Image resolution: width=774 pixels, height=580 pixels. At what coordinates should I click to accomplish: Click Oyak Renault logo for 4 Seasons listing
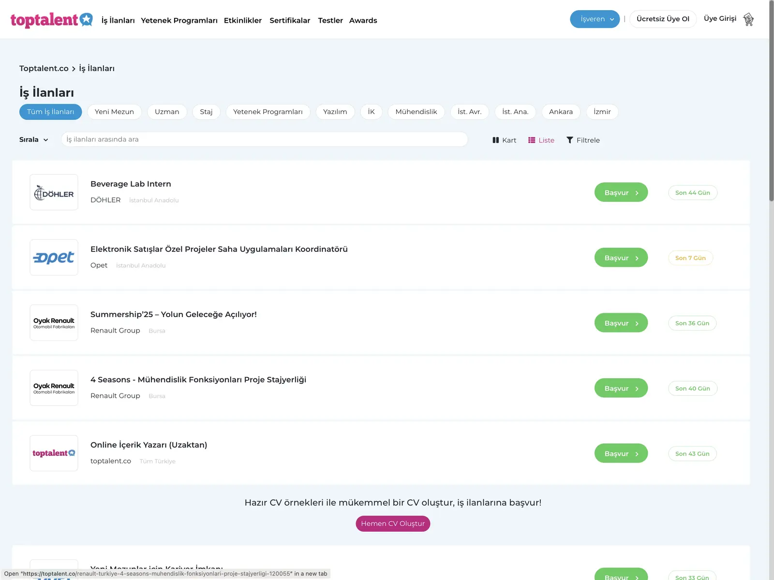[x=54, y=388]
